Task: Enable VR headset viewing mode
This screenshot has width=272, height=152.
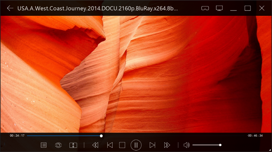Action: (205, 8)
